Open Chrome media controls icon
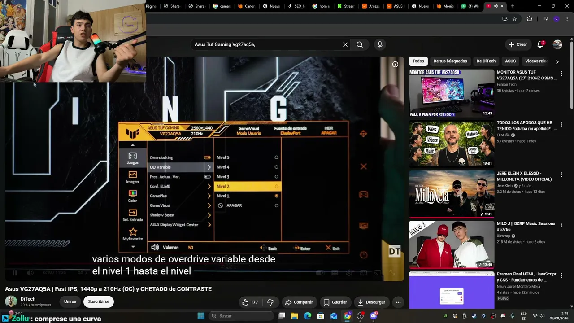 coord(545,19)
